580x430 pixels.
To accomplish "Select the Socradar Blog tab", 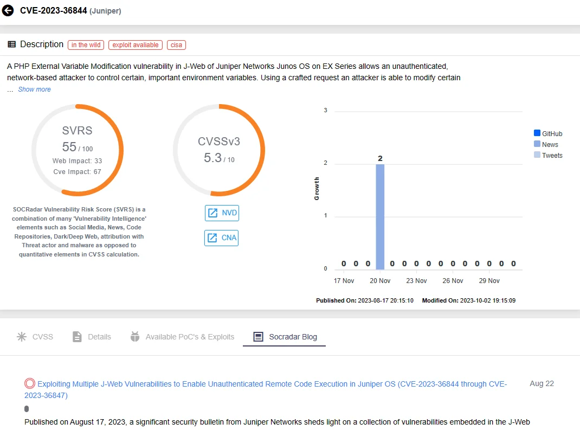I will [x=285, y=337].
